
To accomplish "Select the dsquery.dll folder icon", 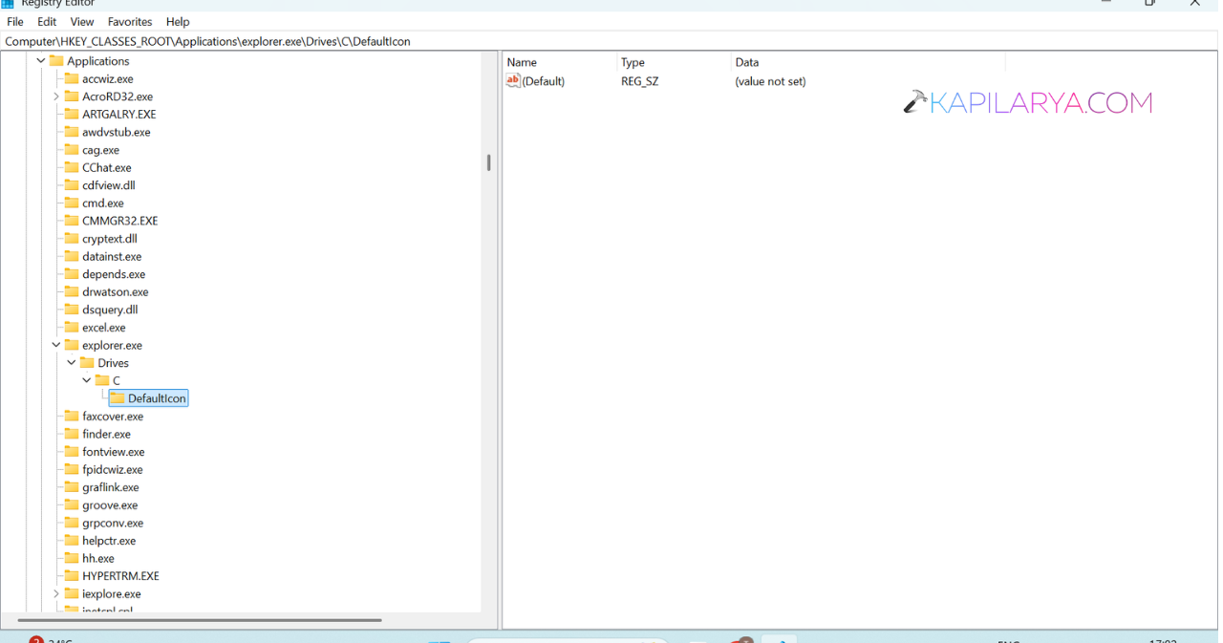I will coord(72,310).
